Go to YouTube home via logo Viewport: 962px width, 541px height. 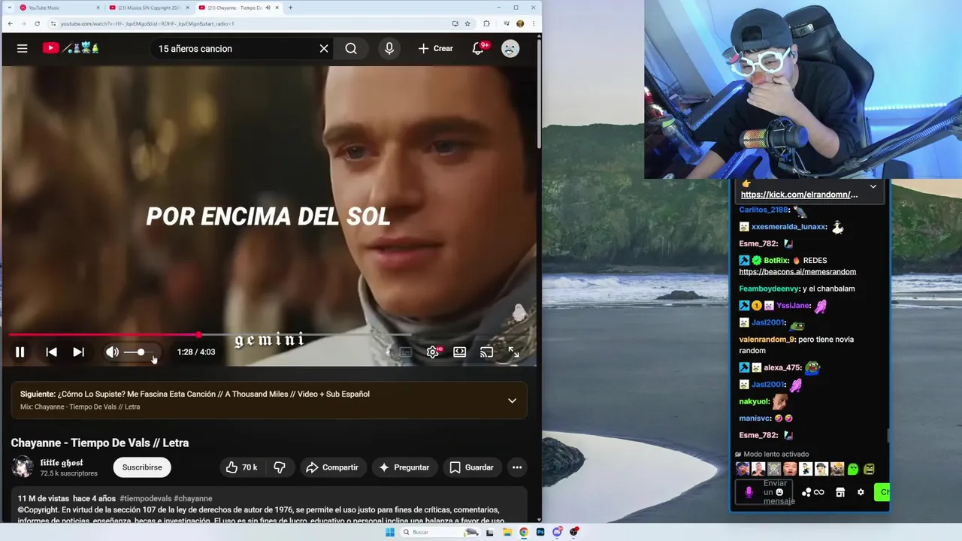pos(71,48)
